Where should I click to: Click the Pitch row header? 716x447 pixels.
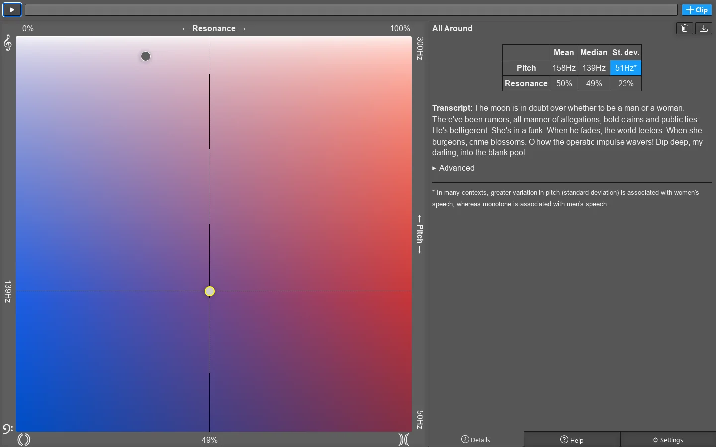(x=526, y=68)
